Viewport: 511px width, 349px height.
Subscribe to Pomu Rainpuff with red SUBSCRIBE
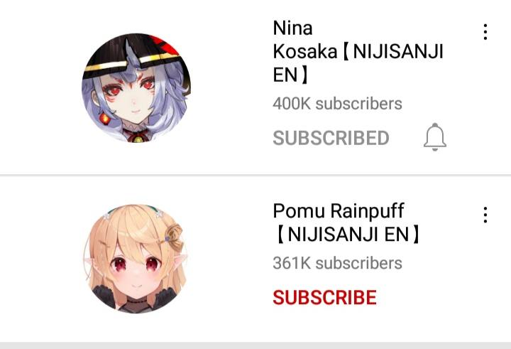click(x=324, y=297)
